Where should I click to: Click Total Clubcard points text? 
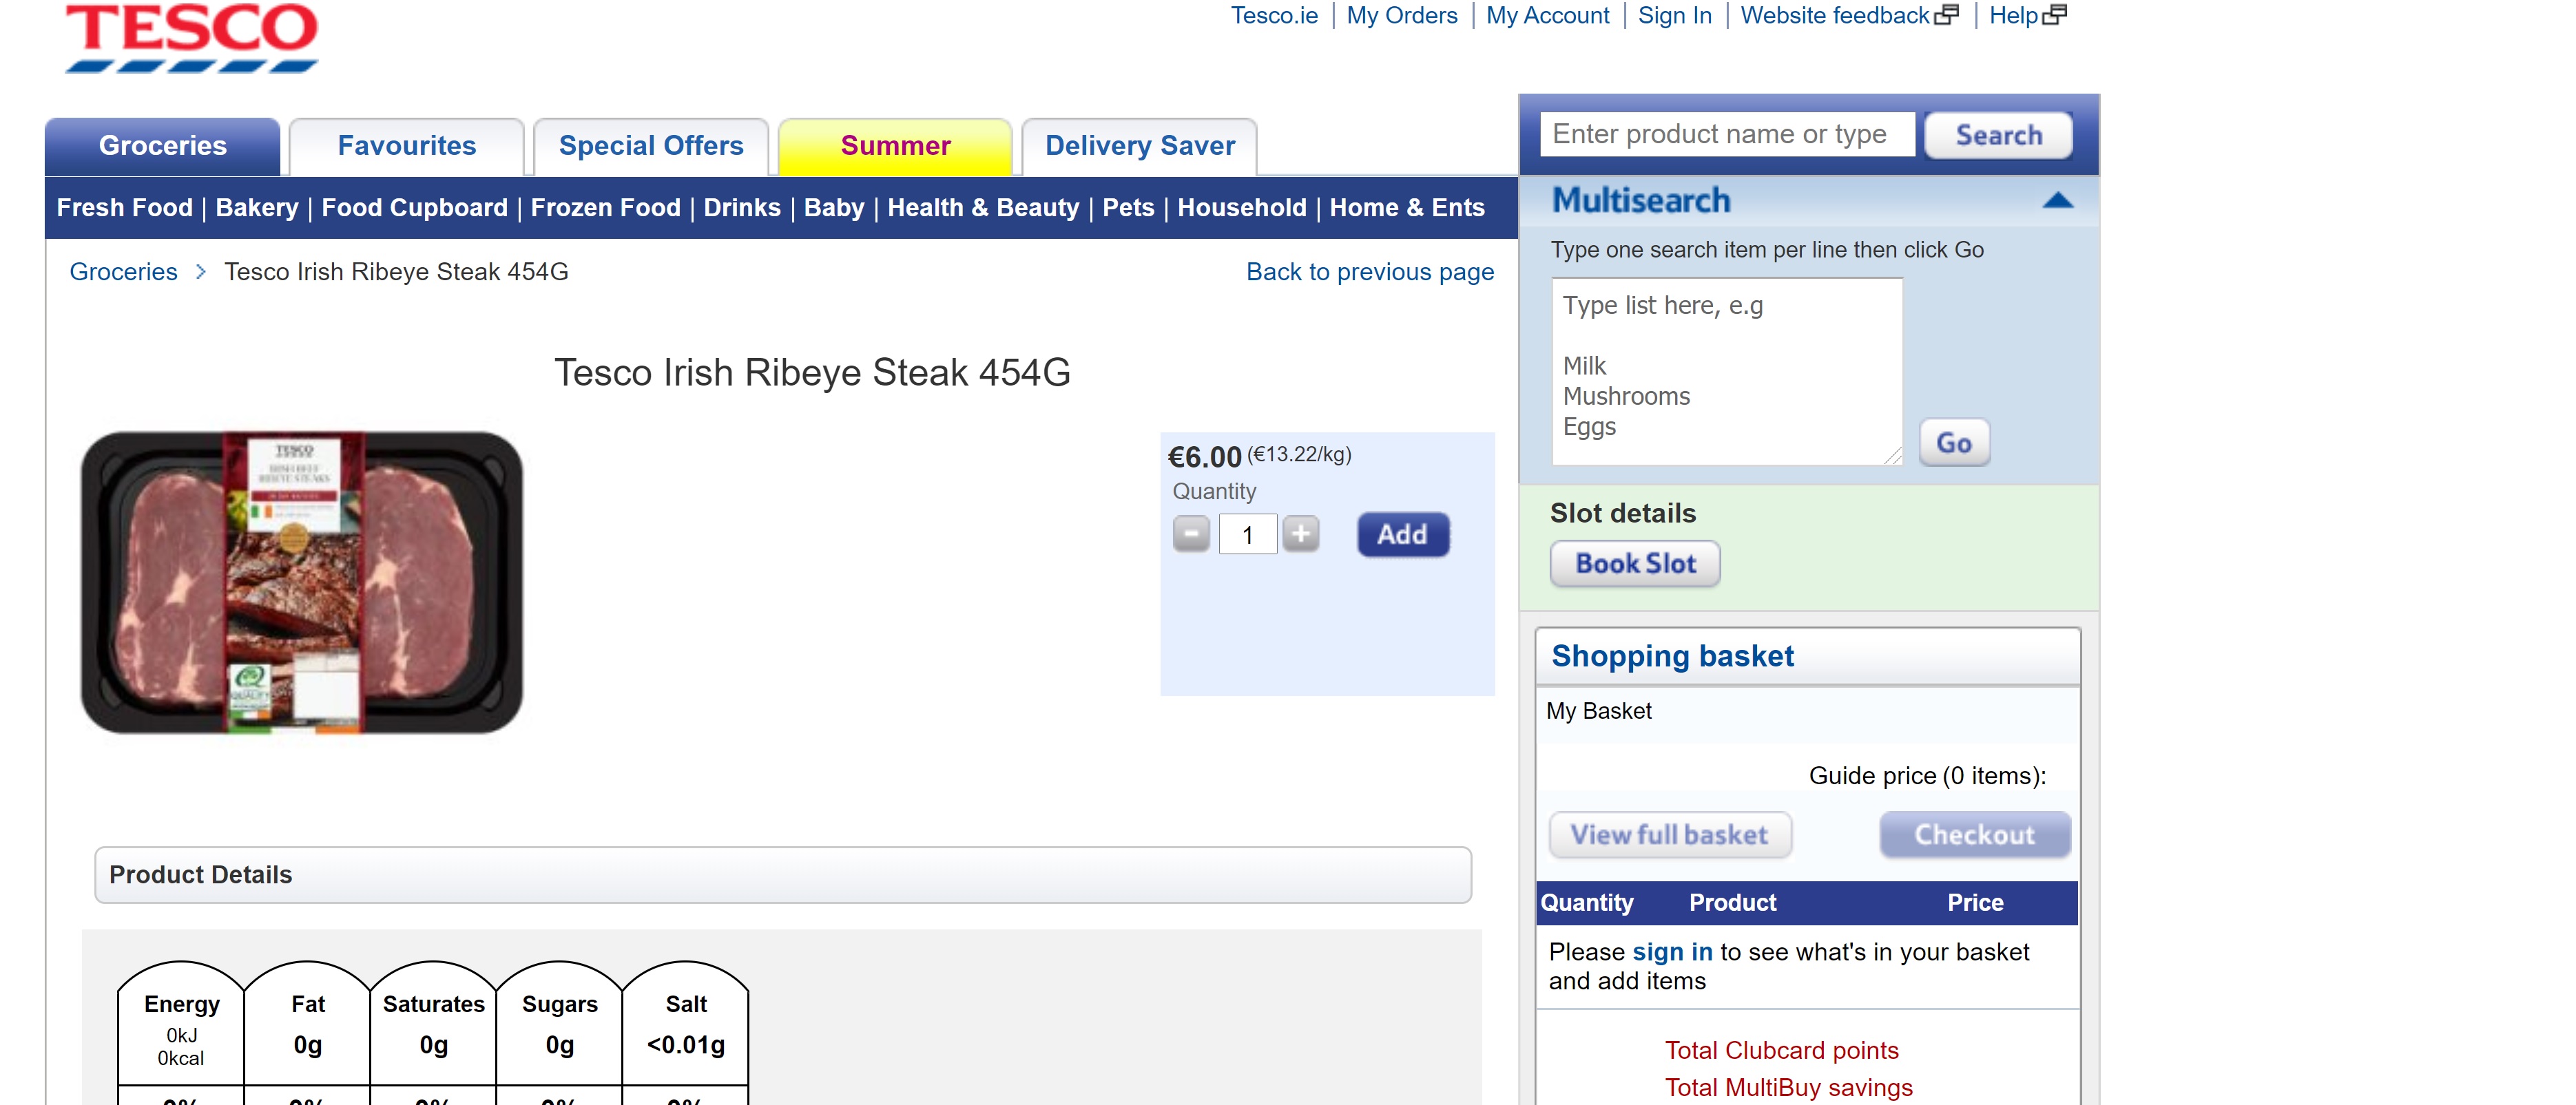point(1781,1050)
